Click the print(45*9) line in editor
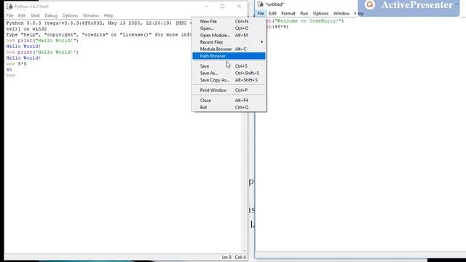Image resolution: width=466 pixels, height=262 pixels. pos(277,27)
